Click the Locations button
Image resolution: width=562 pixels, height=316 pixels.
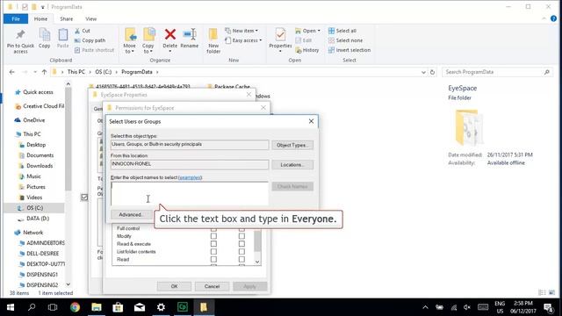click(x=292, y=165)
